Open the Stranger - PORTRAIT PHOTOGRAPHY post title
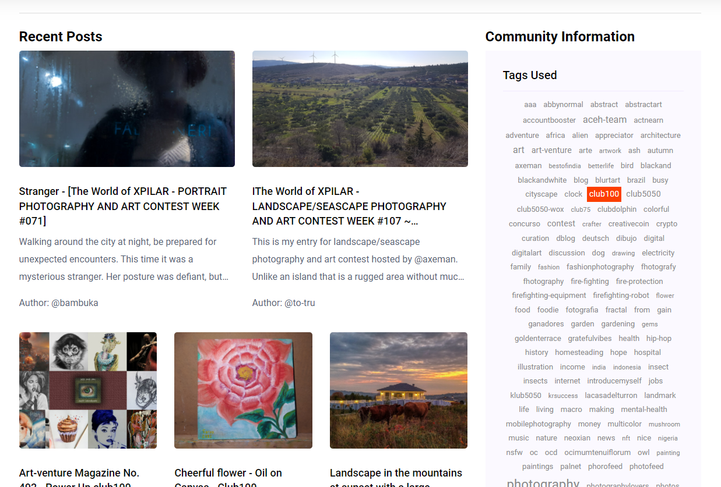 (123, 206)
